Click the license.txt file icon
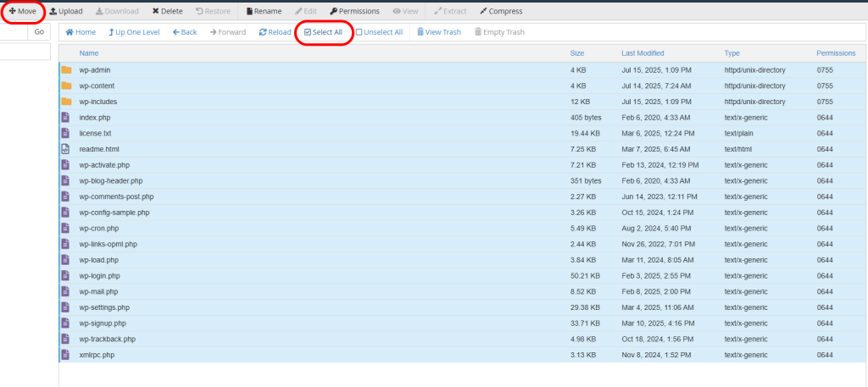 coord(65,133)
